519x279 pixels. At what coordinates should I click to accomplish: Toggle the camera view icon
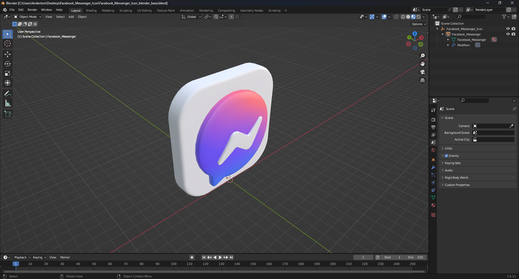pos(422,72)
